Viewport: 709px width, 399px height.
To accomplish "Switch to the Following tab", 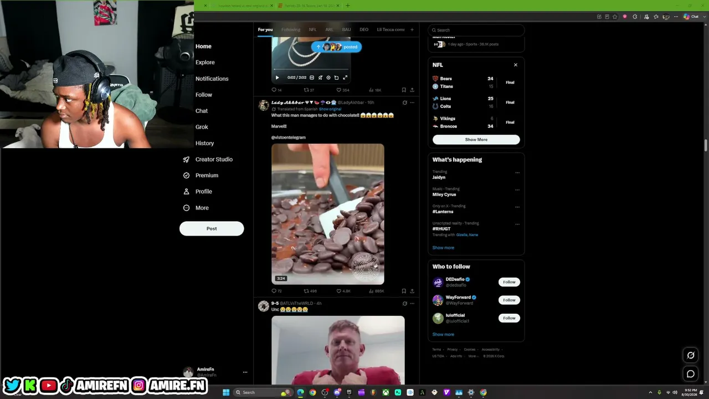I will pyautogui.click(x=291, y=29).
